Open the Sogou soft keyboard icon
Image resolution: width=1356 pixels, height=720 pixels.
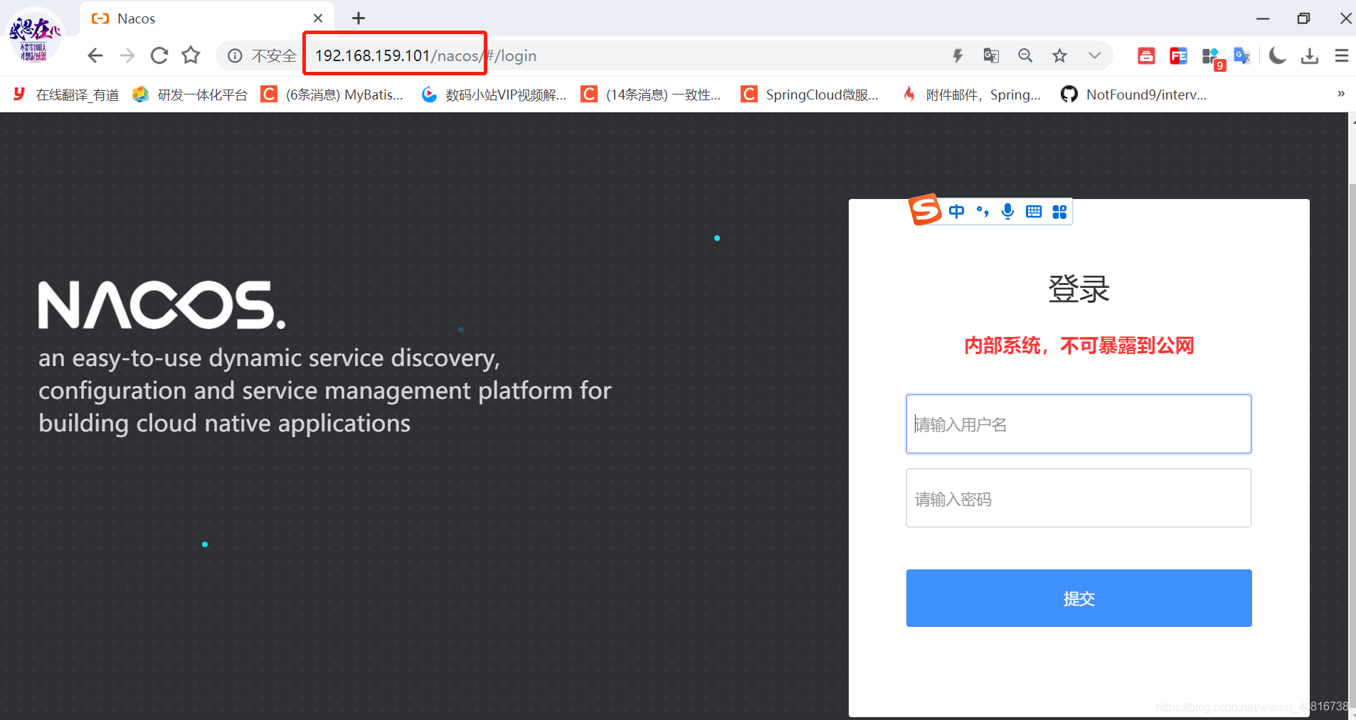[1034, 211]
